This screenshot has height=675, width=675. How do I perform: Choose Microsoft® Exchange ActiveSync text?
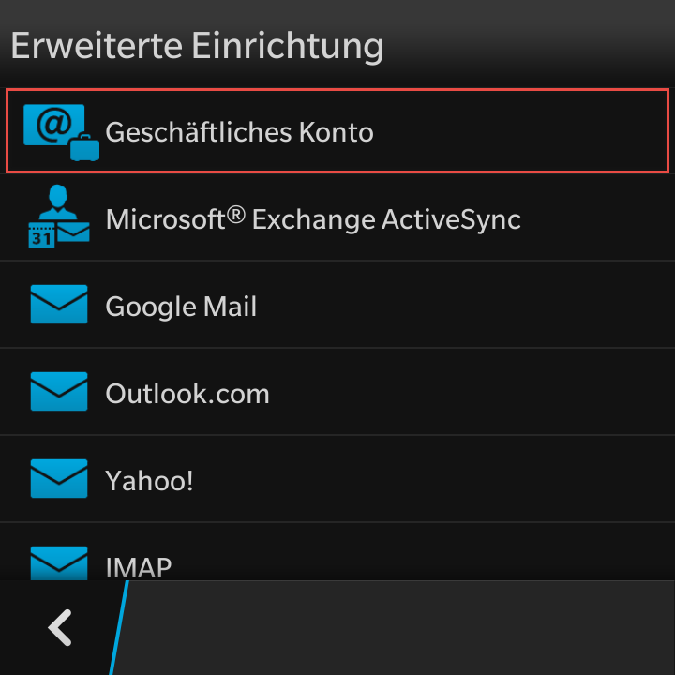point(313,219)
